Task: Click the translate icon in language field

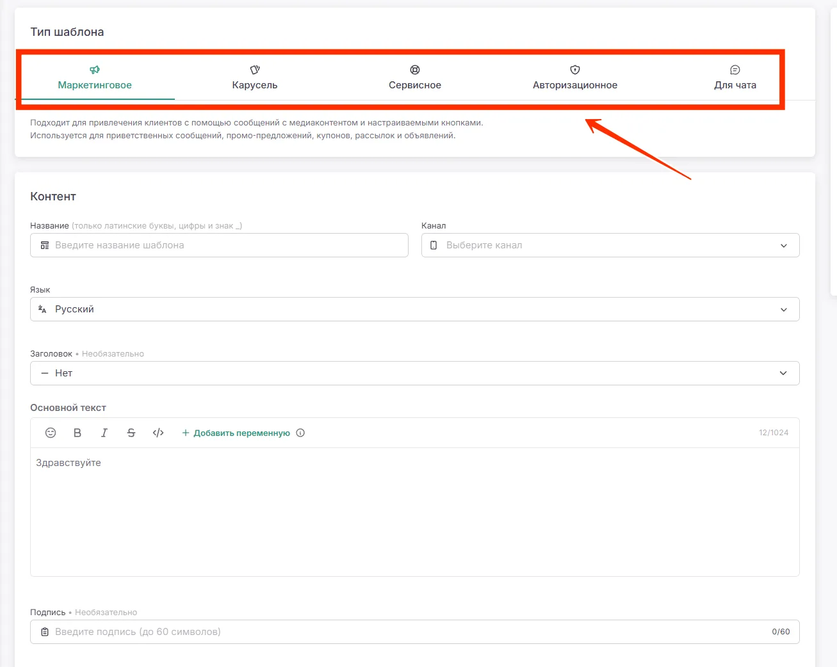Action: pos(42,309)
